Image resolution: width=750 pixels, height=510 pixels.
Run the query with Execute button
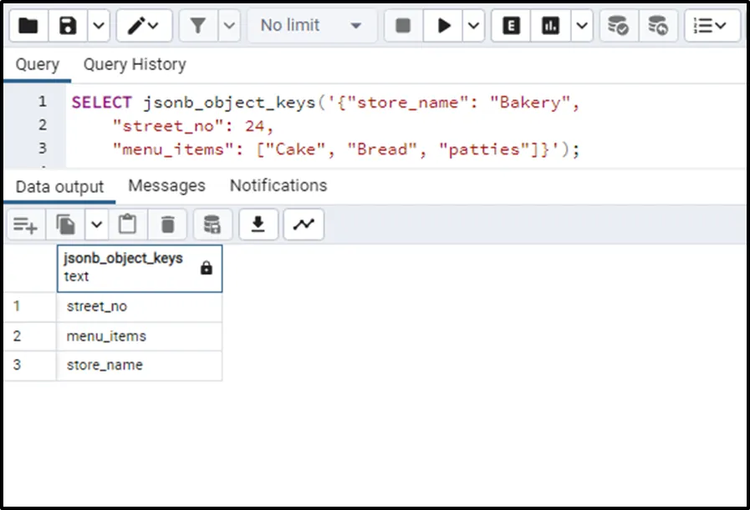click(443, 26)
